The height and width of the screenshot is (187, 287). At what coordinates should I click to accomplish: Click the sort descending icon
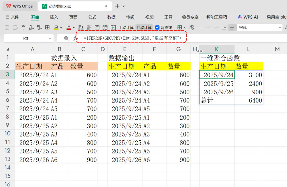39,28
